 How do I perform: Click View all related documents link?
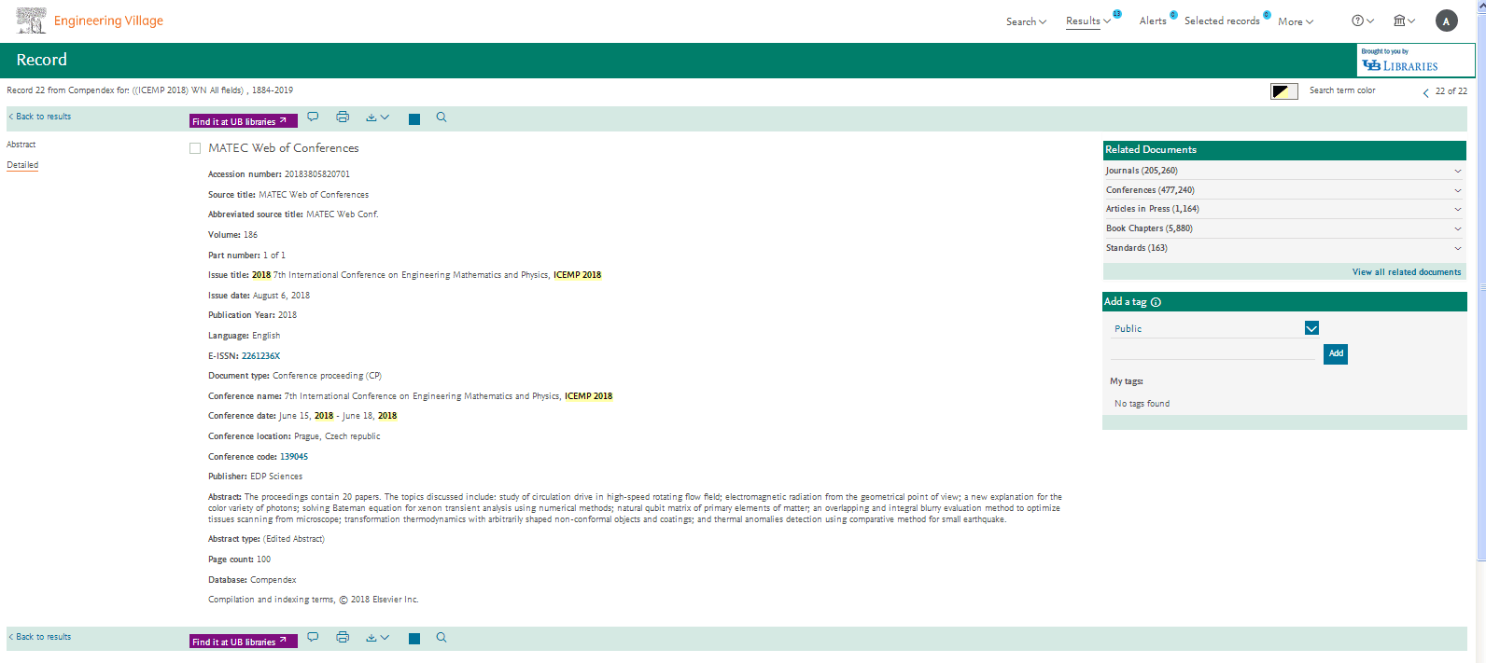click(1406, 272)
